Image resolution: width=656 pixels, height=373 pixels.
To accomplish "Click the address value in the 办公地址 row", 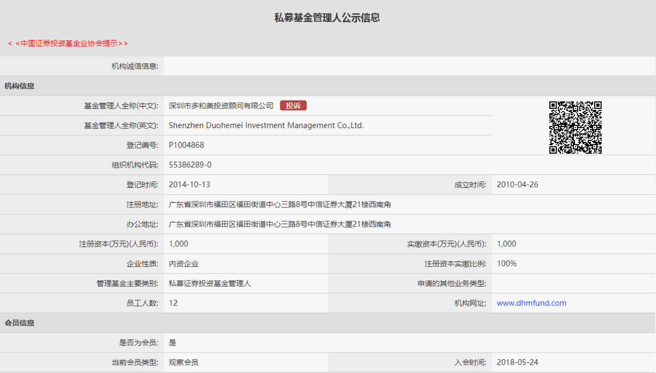I will click(279, 224).
